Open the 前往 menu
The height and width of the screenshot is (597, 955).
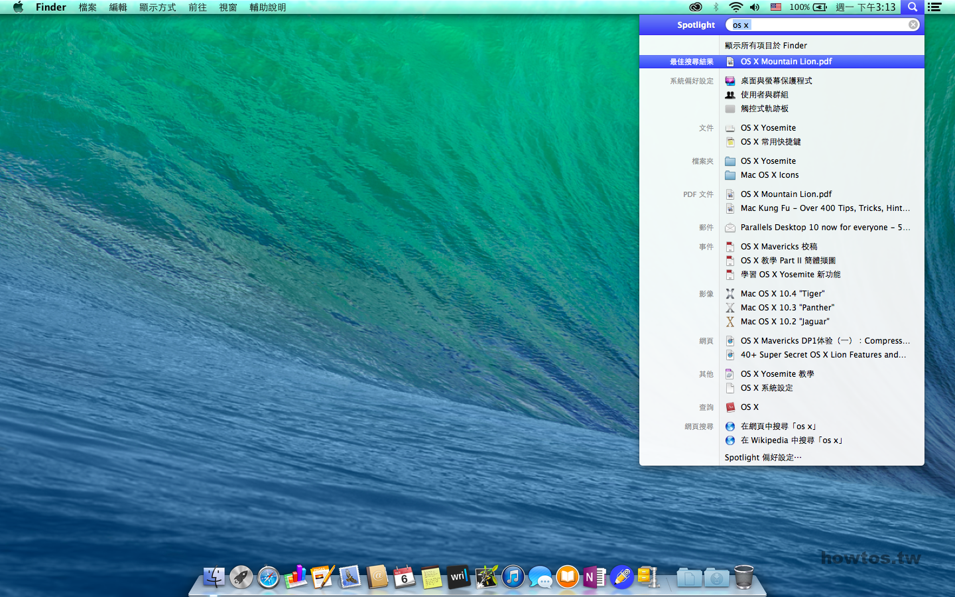coord(198,7)
